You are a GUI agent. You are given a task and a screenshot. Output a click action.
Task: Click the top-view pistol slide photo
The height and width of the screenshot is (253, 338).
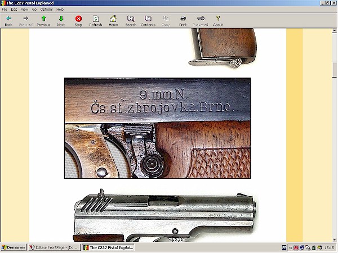coord(165,215)
